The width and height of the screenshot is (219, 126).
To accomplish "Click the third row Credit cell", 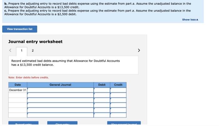I will [118, 100].
